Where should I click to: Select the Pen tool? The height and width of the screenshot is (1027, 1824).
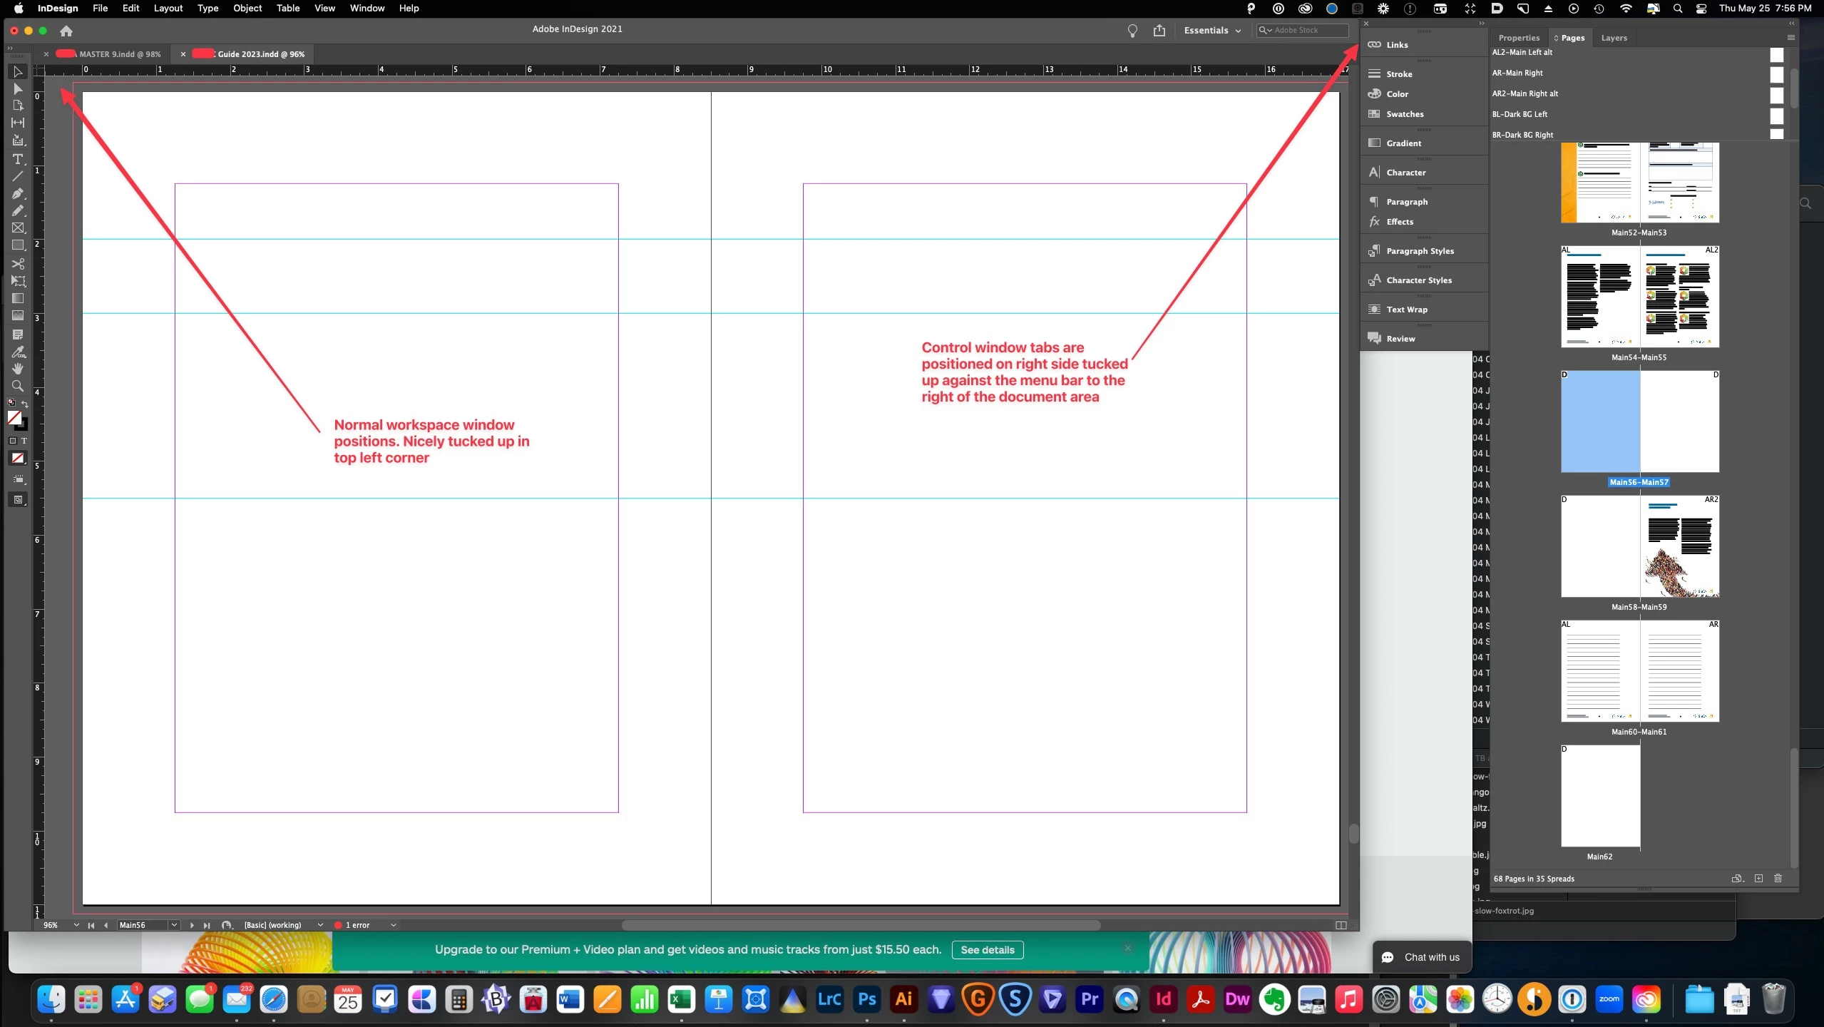click(x=18, y=193)
